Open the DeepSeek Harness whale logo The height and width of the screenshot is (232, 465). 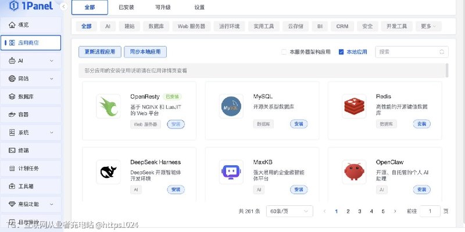(x=109, y=172)
